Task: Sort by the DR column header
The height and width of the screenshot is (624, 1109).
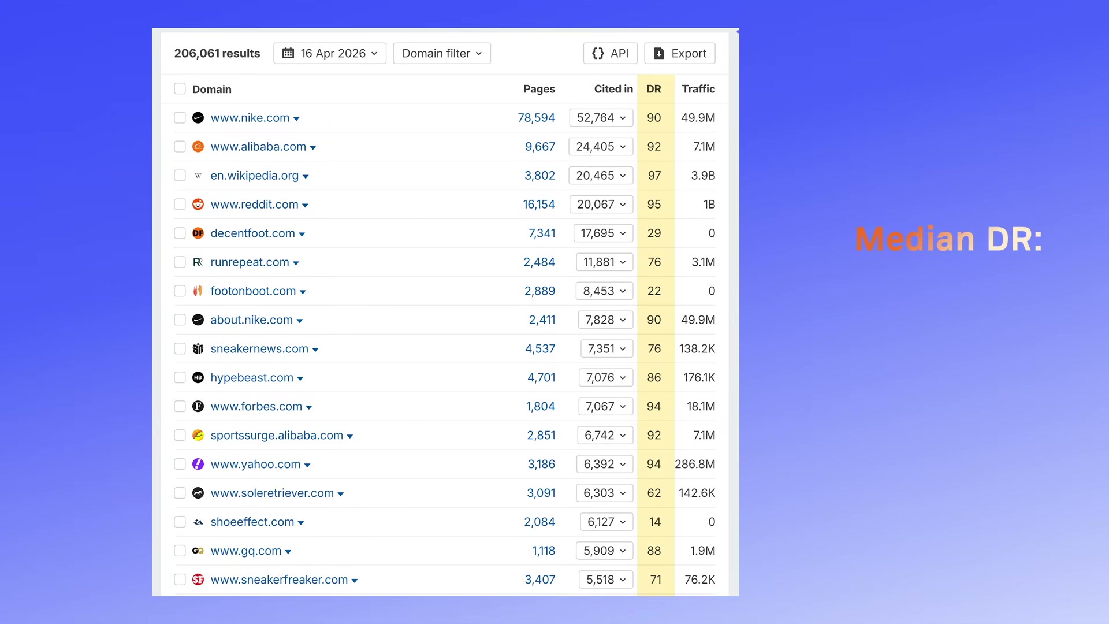Action: coord(654,89)
